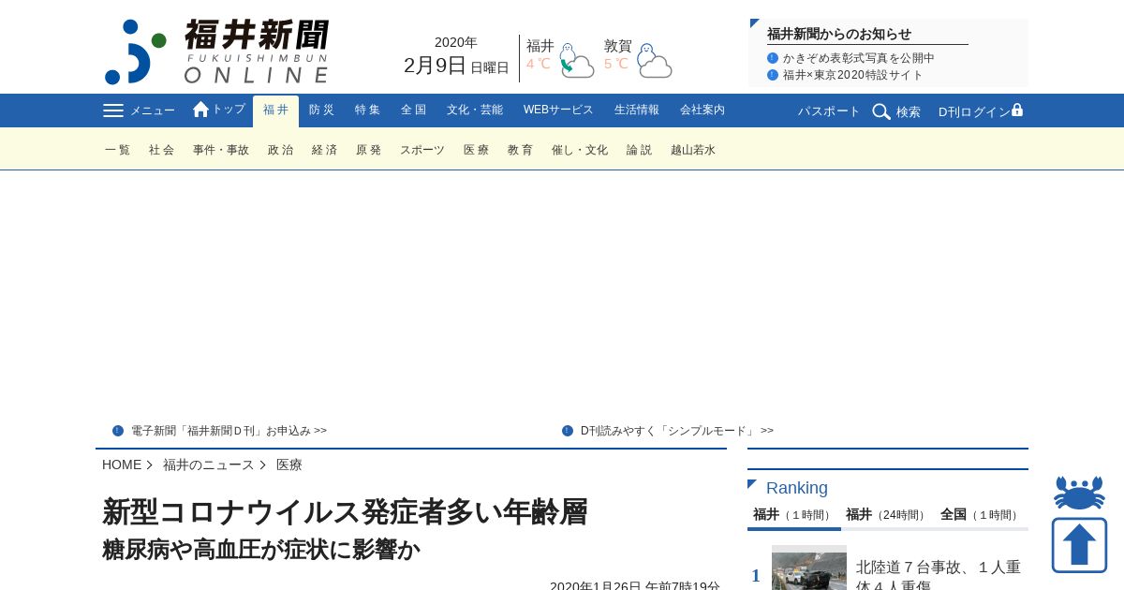Screen dimensions: 1124x590
Task: Select the 福井 main navigation tab
Action: (275, 111)
